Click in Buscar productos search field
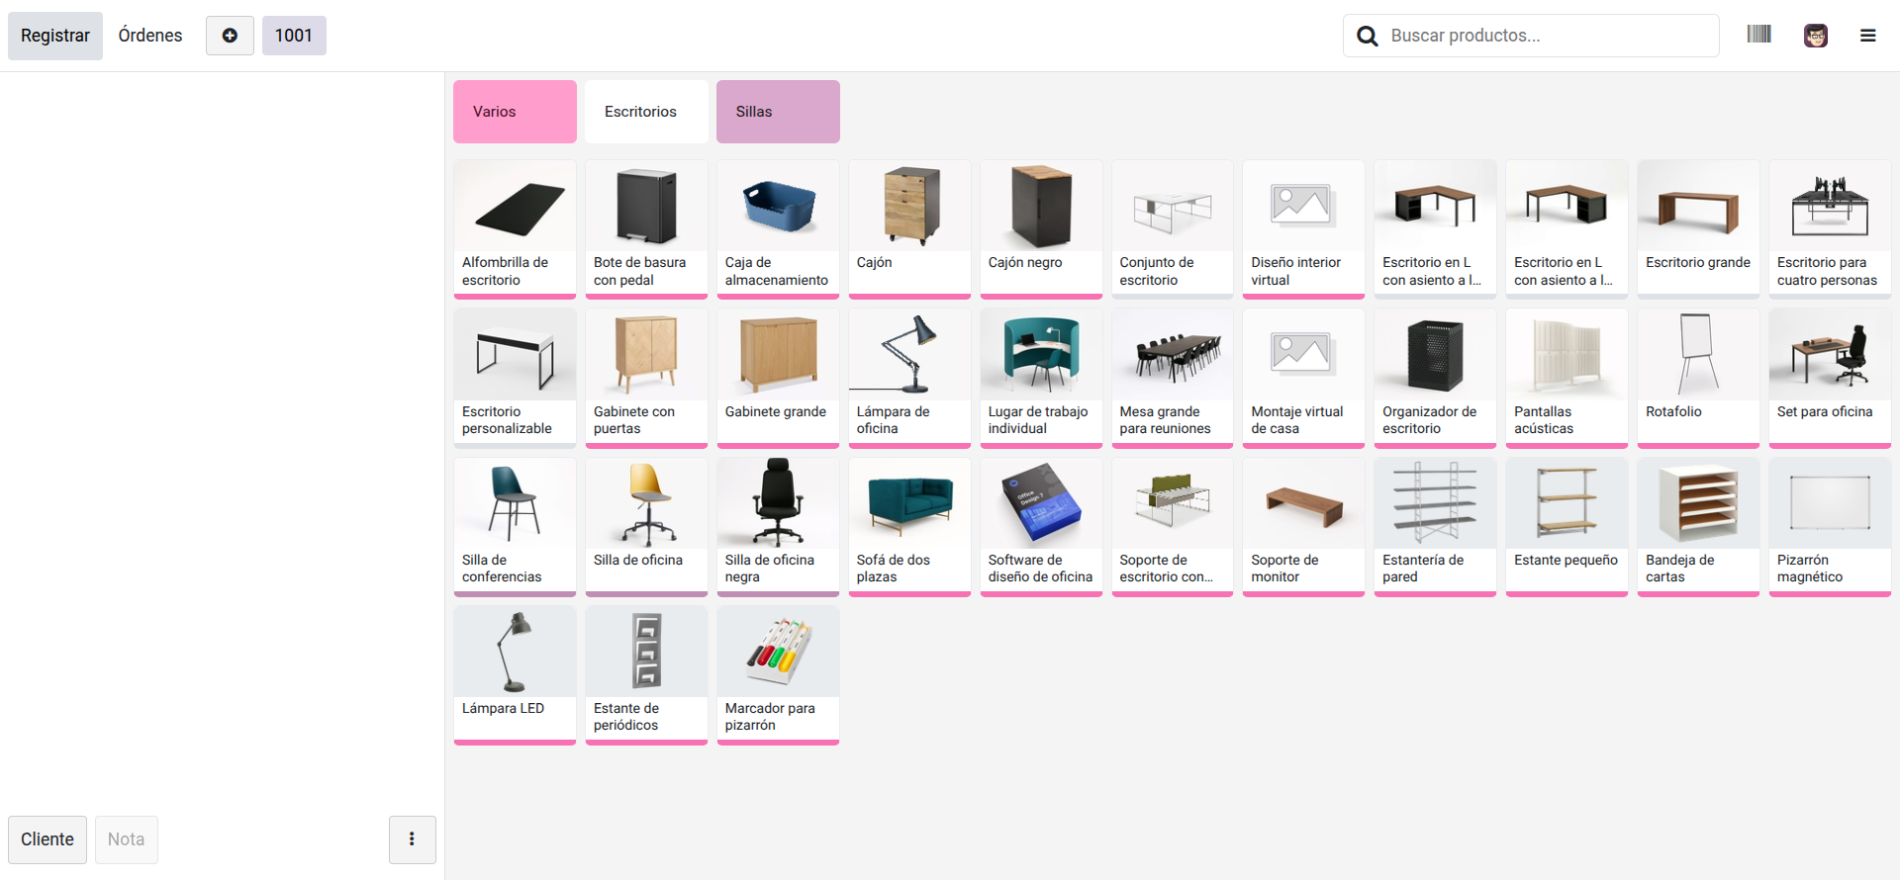This screenshot has width=1900, height=880. 1531,36
